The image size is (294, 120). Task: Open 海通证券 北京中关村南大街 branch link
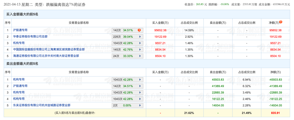pos(46,56)
